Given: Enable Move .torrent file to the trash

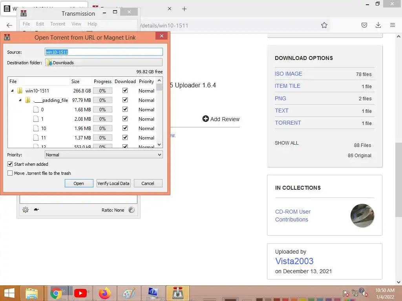Looking at the screenshot, I should click(x=10, y=173).
